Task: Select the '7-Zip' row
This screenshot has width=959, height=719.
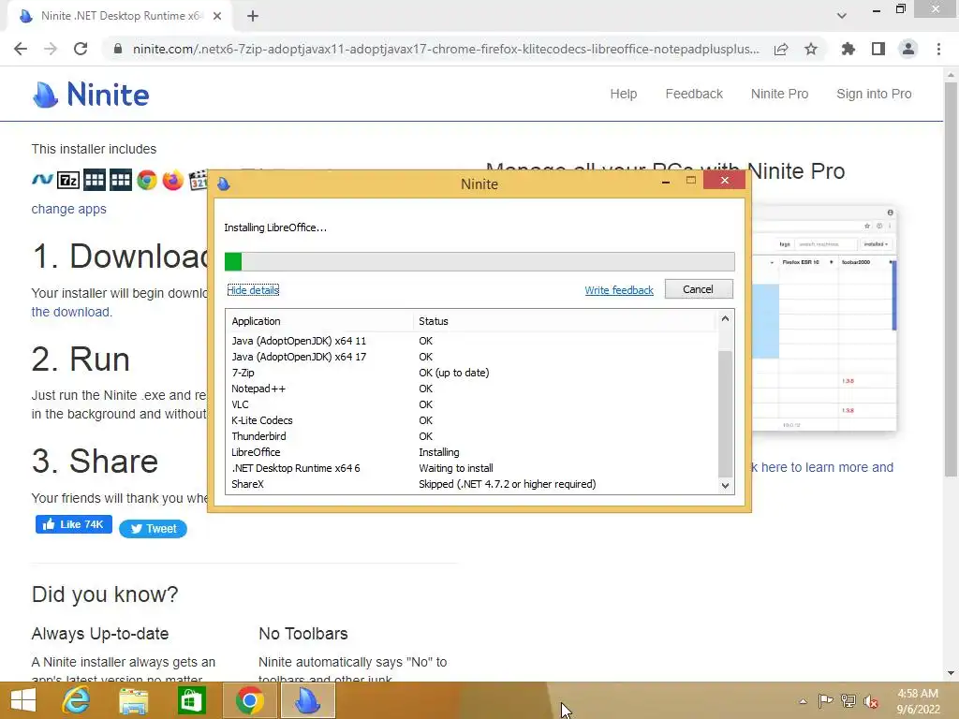Action: coord(471,373)
